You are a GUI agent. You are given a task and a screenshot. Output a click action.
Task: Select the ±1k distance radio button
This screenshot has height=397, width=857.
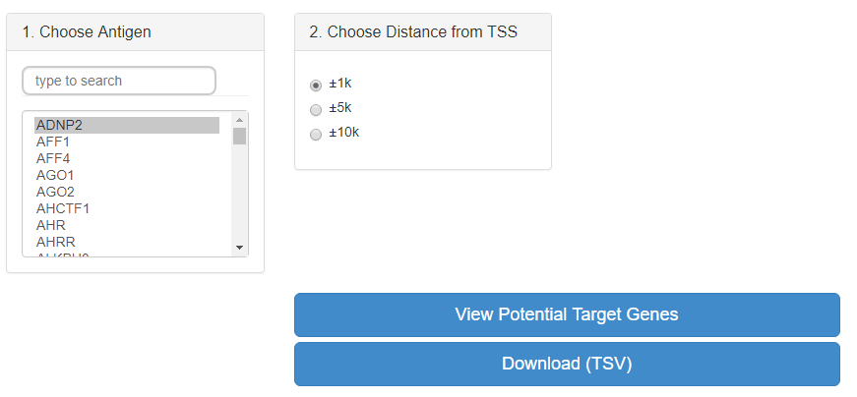coord(316,85)
